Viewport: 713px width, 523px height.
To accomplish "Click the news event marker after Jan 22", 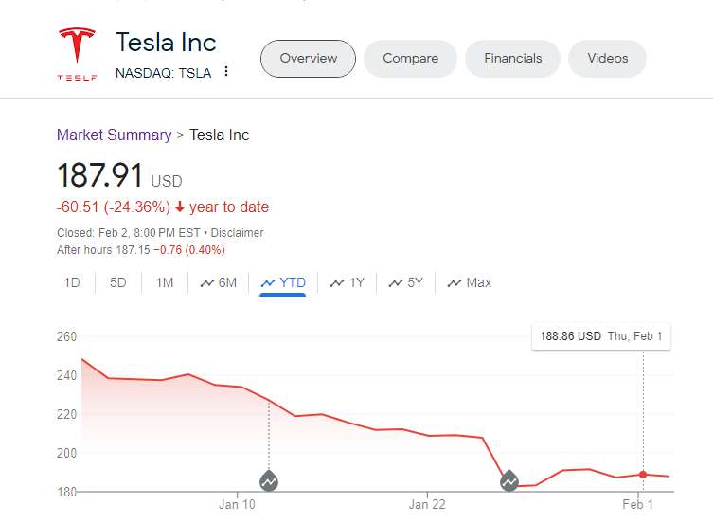I will click(509, 480).
